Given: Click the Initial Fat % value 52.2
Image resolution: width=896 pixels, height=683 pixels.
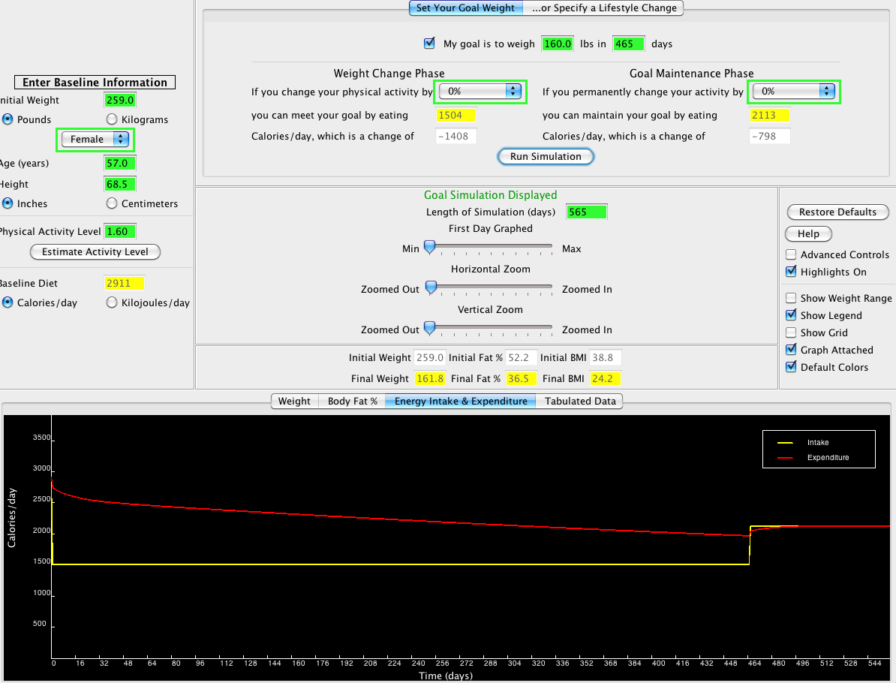Looking at the screenshot, I should 521,358.
